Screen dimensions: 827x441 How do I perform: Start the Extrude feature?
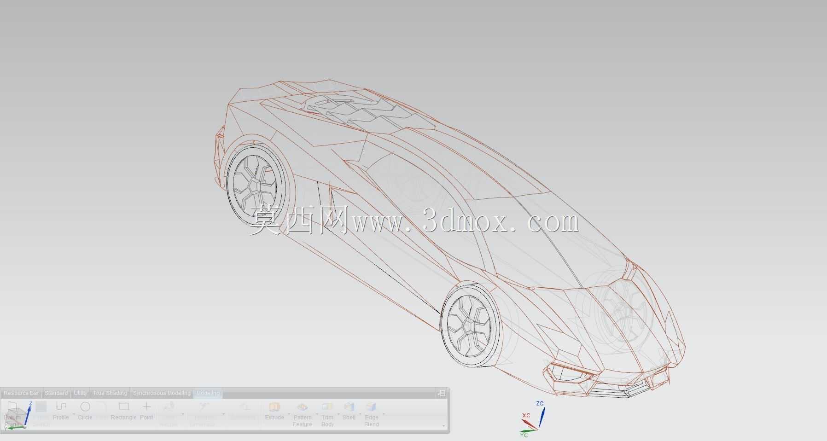coord(274,411)
